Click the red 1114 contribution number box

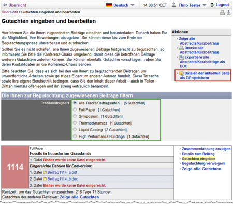[15, 167]
